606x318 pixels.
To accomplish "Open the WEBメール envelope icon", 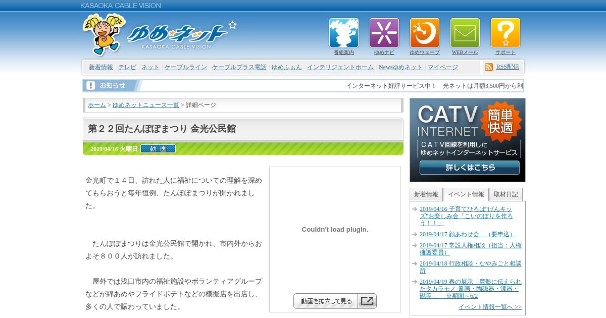I will [465, 33].
